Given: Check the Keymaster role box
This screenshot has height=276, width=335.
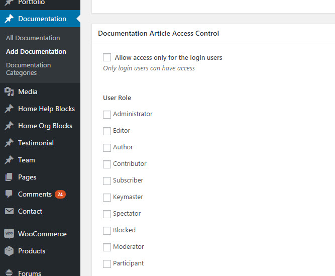Looking at the screenshot, I should pos(107,198).
